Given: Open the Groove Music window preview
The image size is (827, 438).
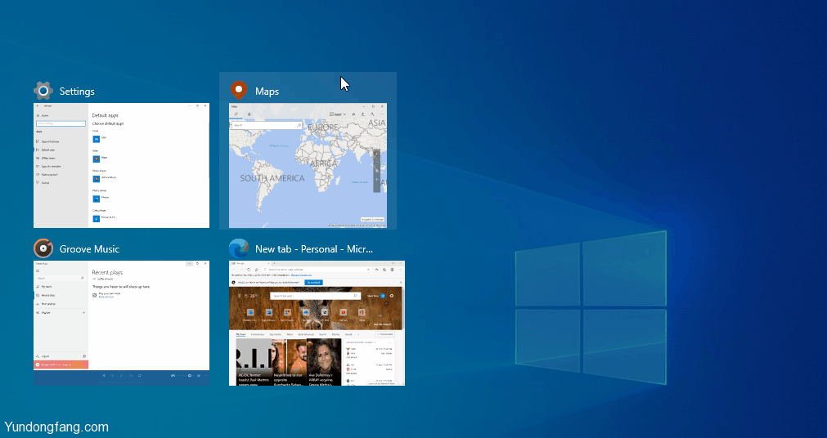Looking at the screenshot, I should [x=121, y=323].
